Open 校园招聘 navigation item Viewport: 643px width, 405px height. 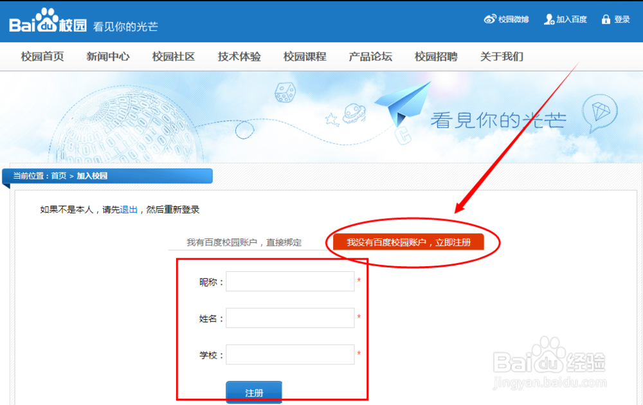(436, 57)
